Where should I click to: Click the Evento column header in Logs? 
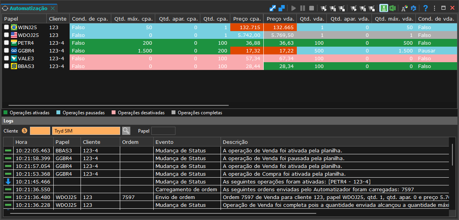(187, 142)
